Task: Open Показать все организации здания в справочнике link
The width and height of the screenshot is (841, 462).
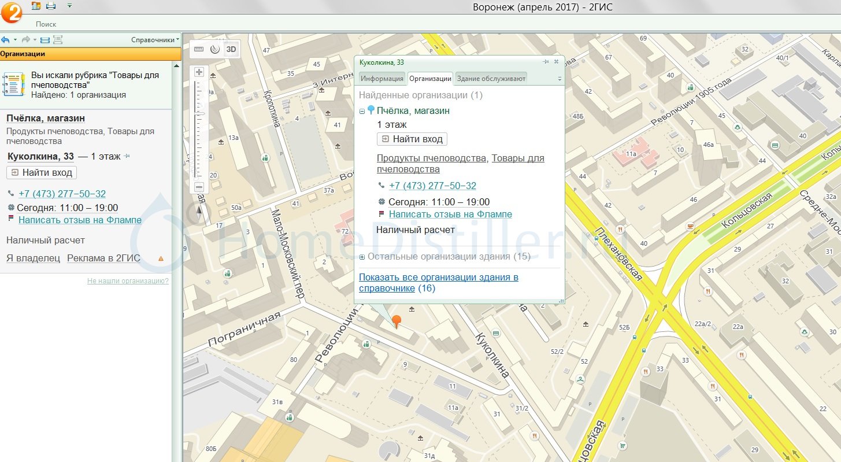Action: point(439,283)
